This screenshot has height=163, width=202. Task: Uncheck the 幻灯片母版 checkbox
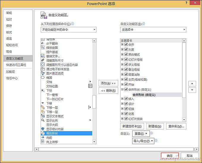coord(126,59)
